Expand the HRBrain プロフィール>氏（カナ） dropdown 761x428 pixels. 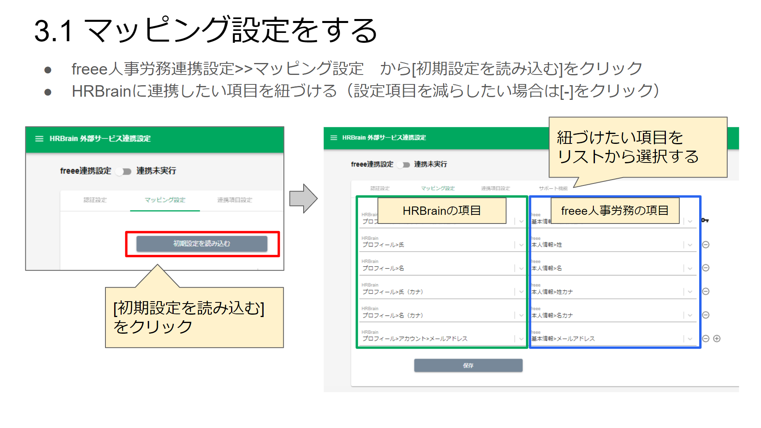(521, 292)
